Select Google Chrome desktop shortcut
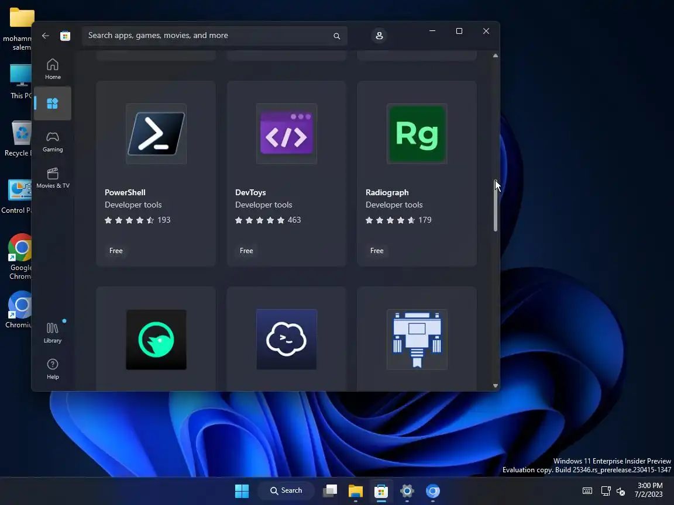This screenshot has height=505, width=674. click(x=20, y=257)
